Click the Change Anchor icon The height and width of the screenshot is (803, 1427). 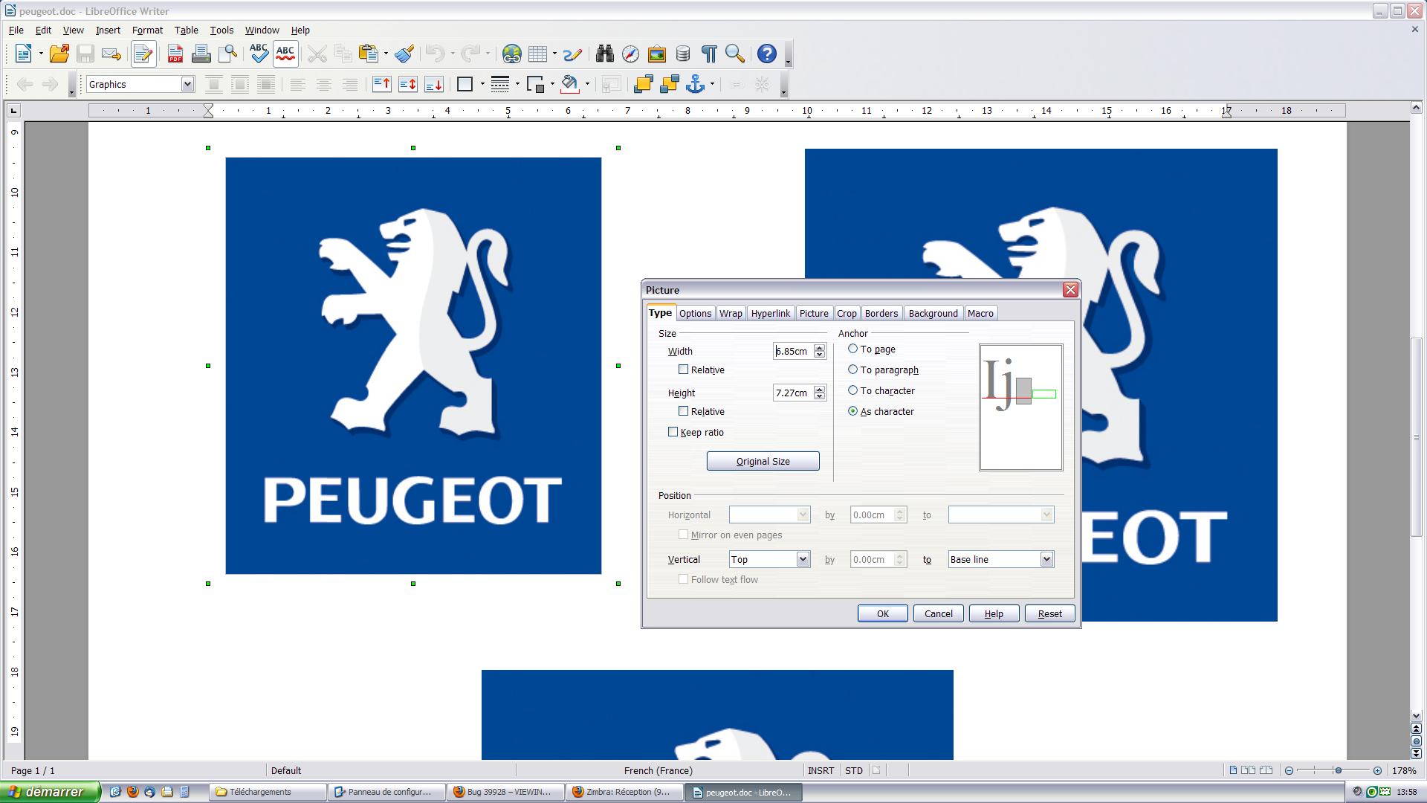click(x=695, y=84)
